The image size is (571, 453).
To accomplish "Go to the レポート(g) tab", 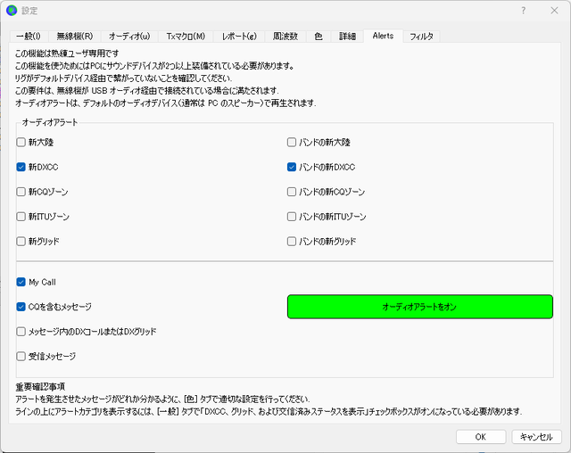I will tap(239, 37).
